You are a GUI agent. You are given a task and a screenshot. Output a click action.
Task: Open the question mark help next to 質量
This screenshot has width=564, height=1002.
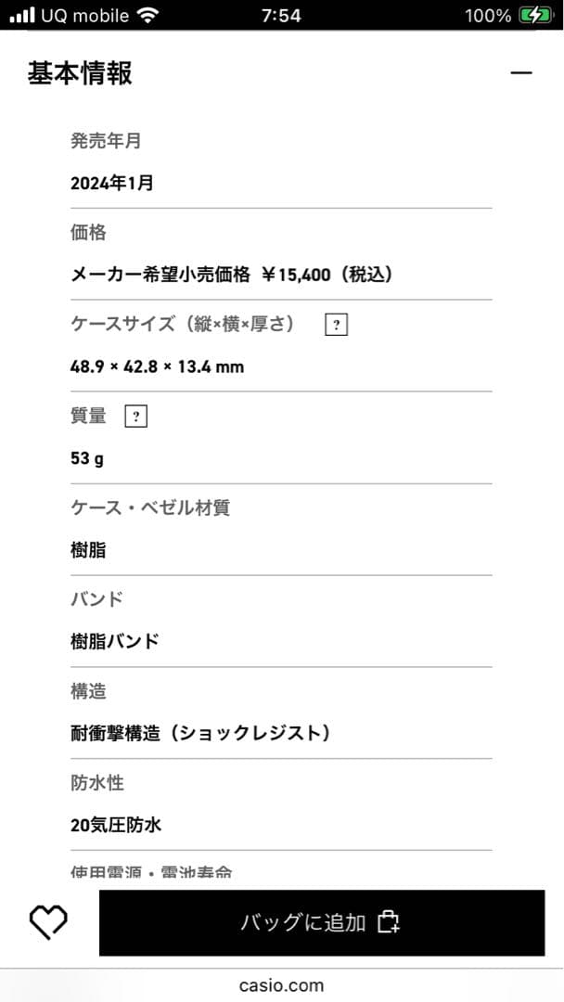coord(135,417)
